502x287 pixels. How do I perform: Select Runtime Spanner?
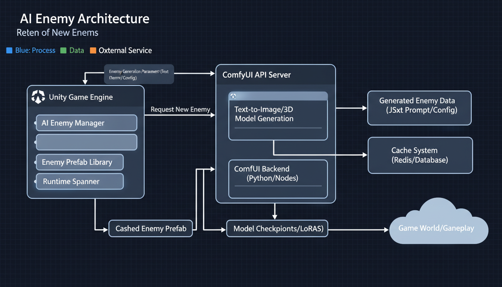(x=80, y=181)
